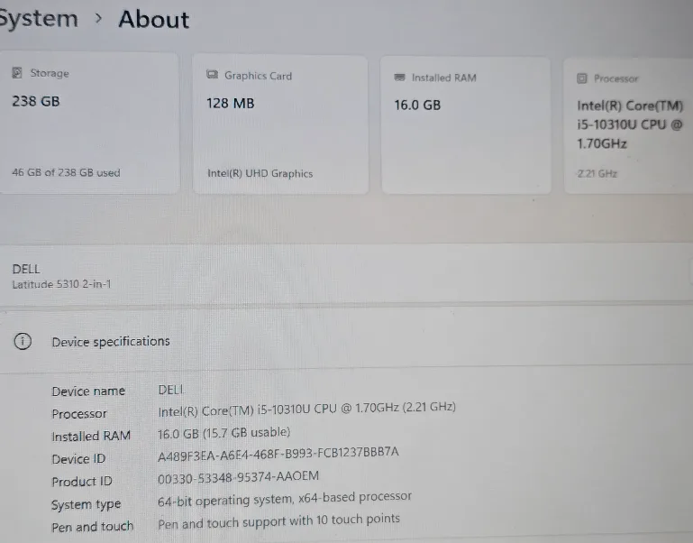Select the Product ID value 00330-53348-95374-AAOEM
The height and width of the screenshot is (543, 693).
(x=238, y=475)
